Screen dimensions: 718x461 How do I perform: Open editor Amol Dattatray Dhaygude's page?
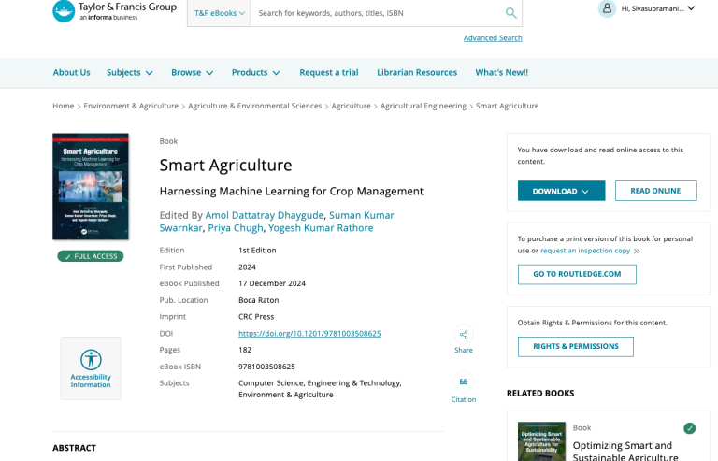pos(265,215)
